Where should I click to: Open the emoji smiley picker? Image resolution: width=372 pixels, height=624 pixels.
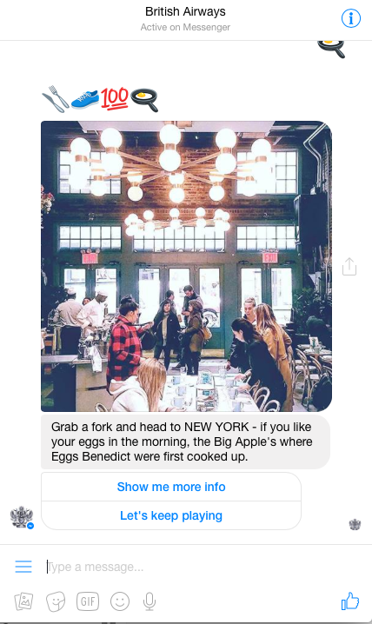(120, 601)
